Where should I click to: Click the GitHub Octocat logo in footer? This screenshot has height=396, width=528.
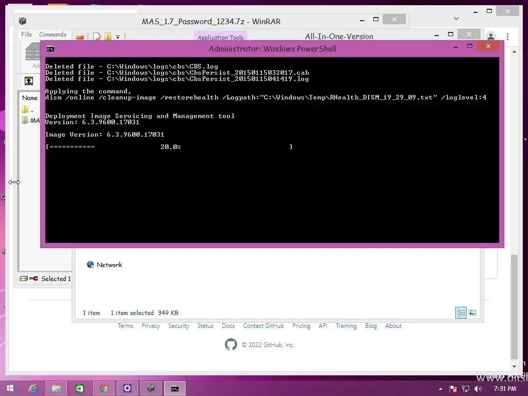click(x=230, y=344)
